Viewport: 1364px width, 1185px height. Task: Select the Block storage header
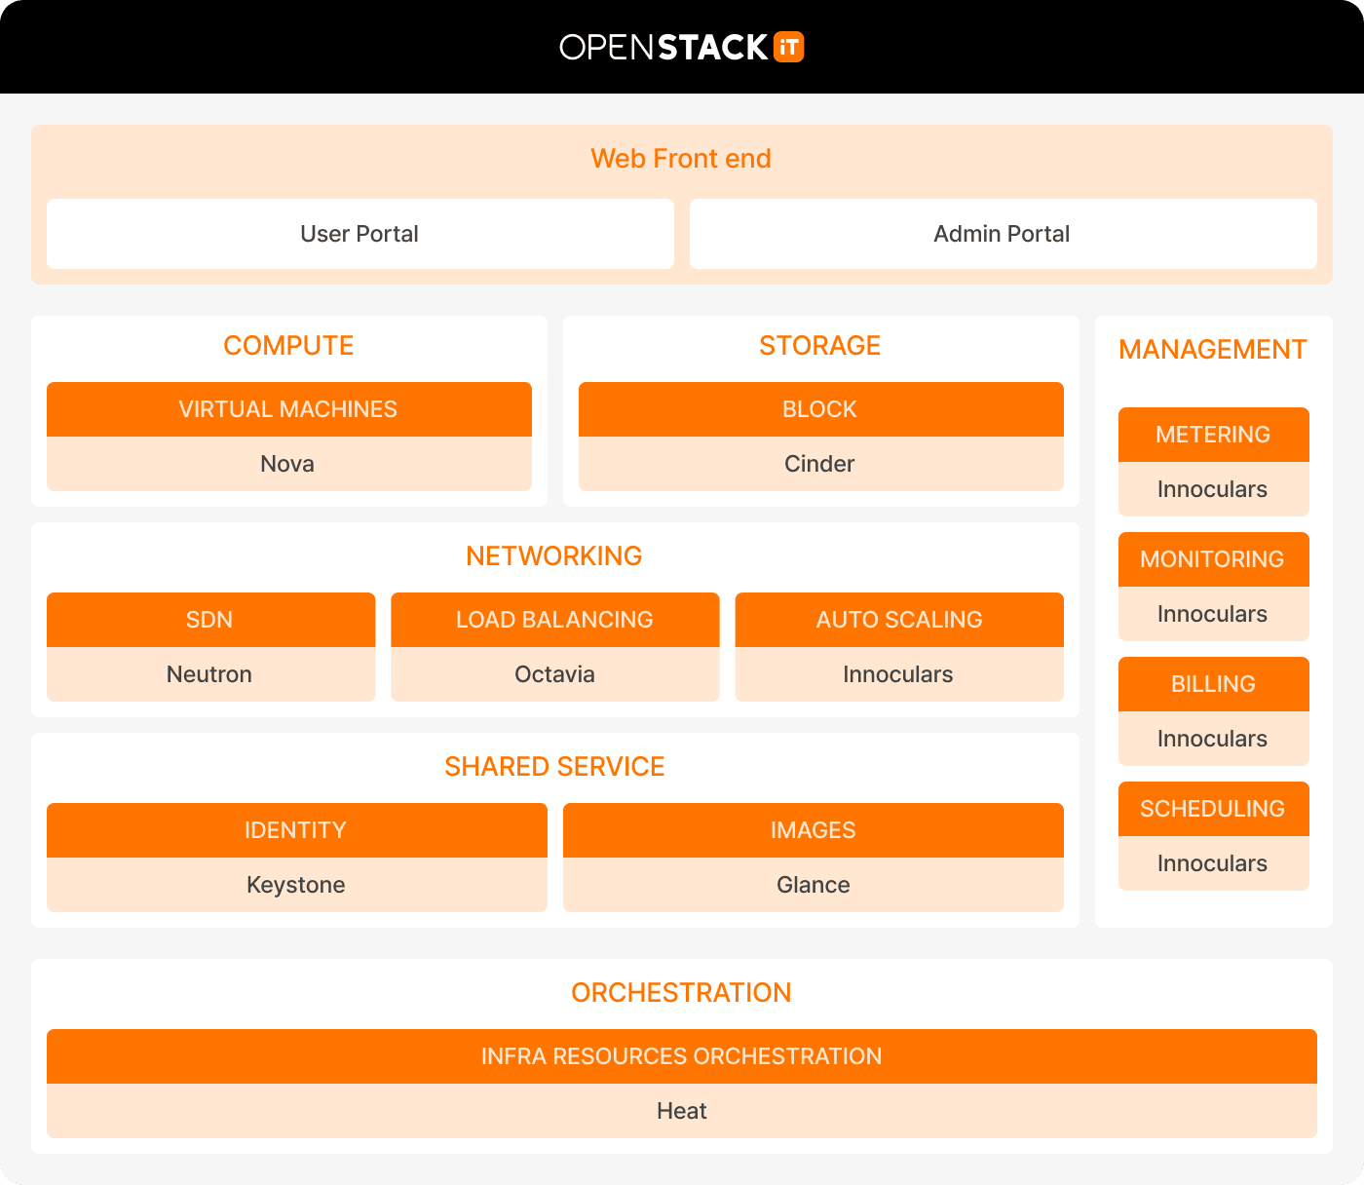click(819, 409)
